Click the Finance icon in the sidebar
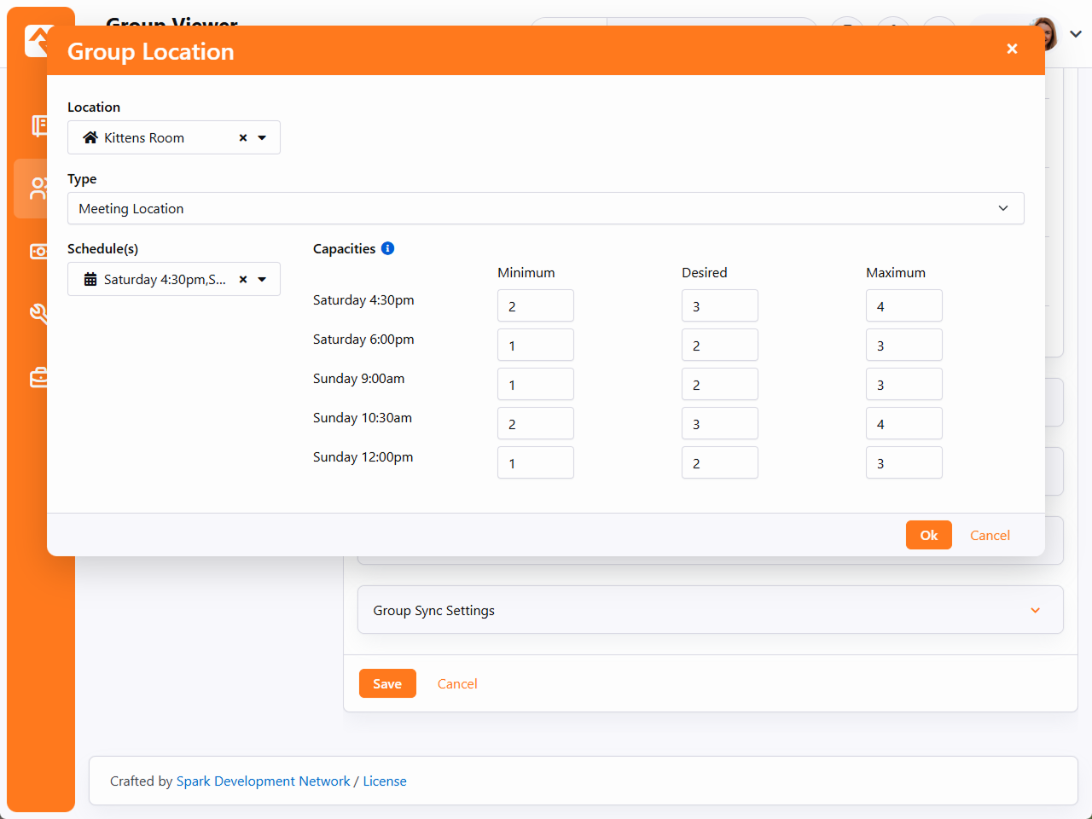Screen dimensions: 1092x819 tap(38, 251)
